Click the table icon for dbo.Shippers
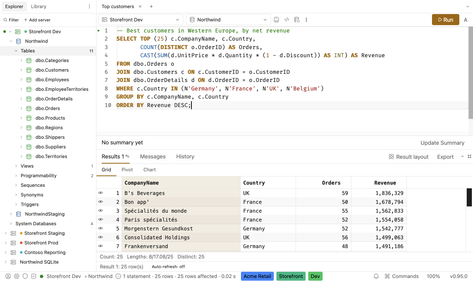Viewport: 473px width, 281px height. click(29, 137)
